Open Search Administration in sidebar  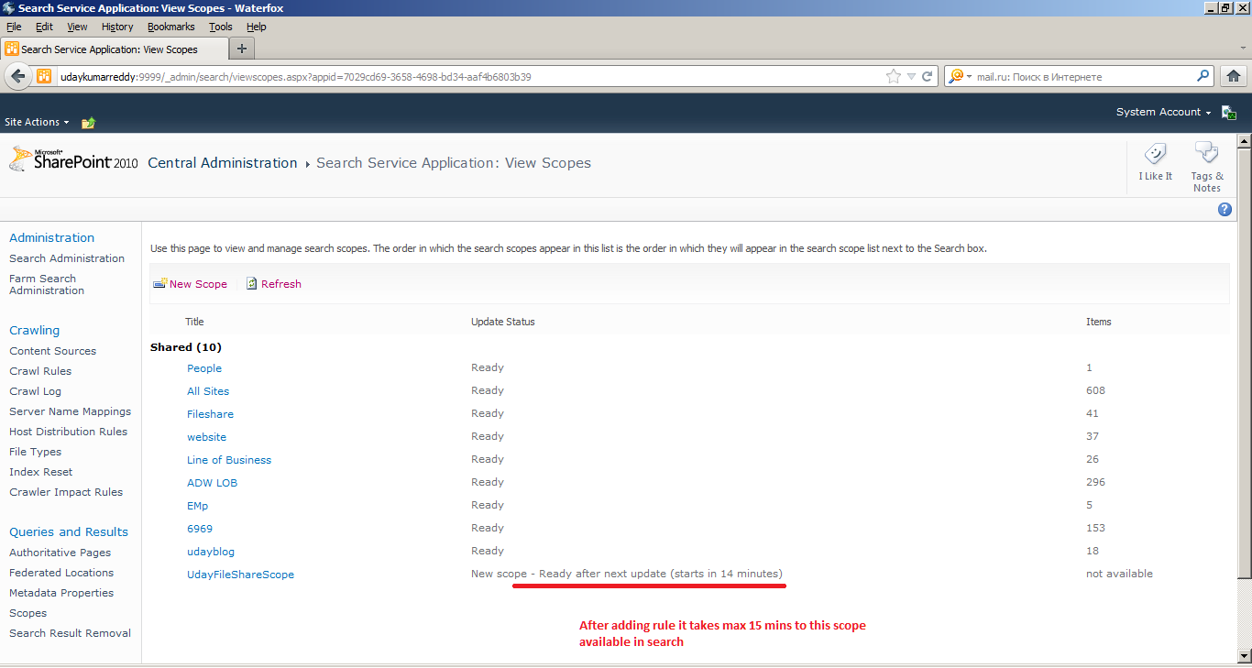tap(67, 258)
